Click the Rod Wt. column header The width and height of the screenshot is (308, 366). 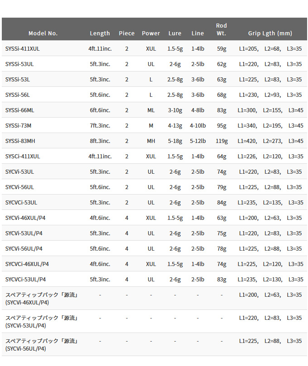click(x=221, y=29)
